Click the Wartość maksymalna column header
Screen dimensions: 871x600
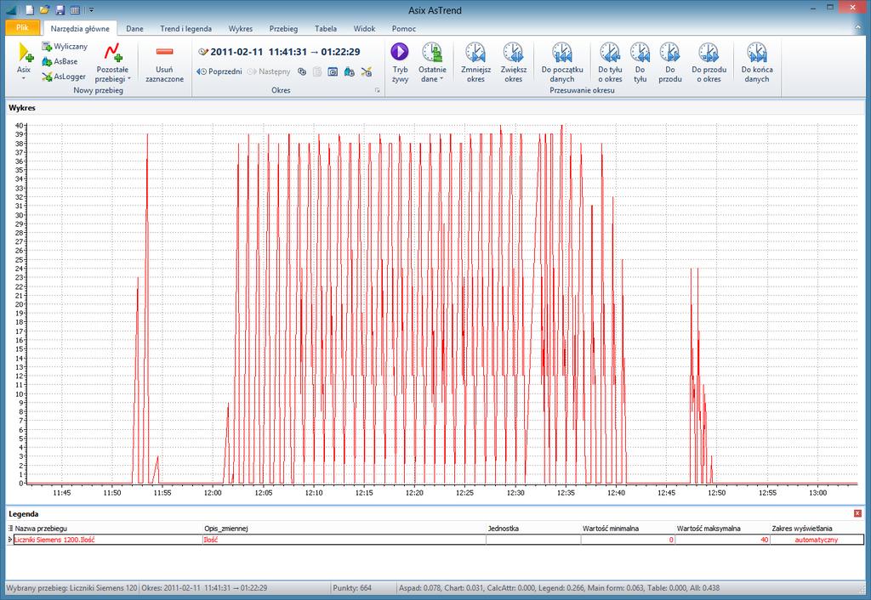709,529
